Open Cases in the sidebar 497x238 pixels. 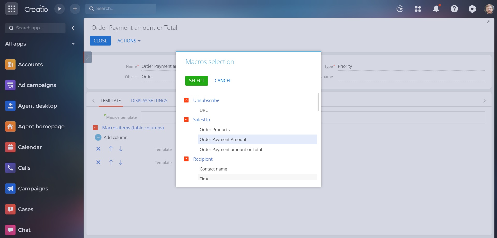point(26,209)
